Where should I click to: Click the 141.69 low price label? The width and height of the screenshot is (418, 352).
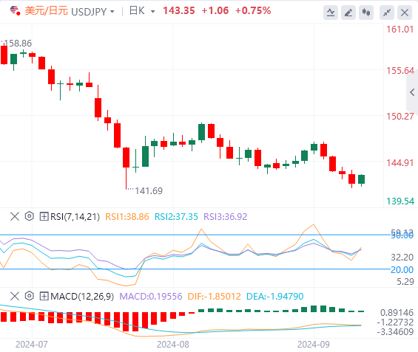149,190
